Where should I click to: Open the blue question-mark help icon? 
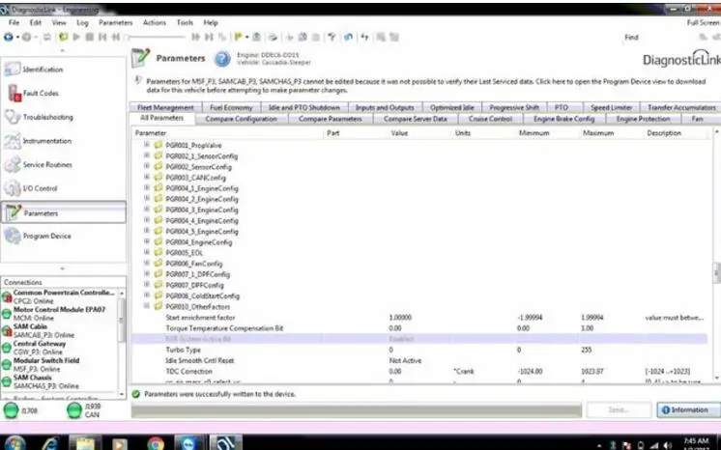[x=222, y=59]
